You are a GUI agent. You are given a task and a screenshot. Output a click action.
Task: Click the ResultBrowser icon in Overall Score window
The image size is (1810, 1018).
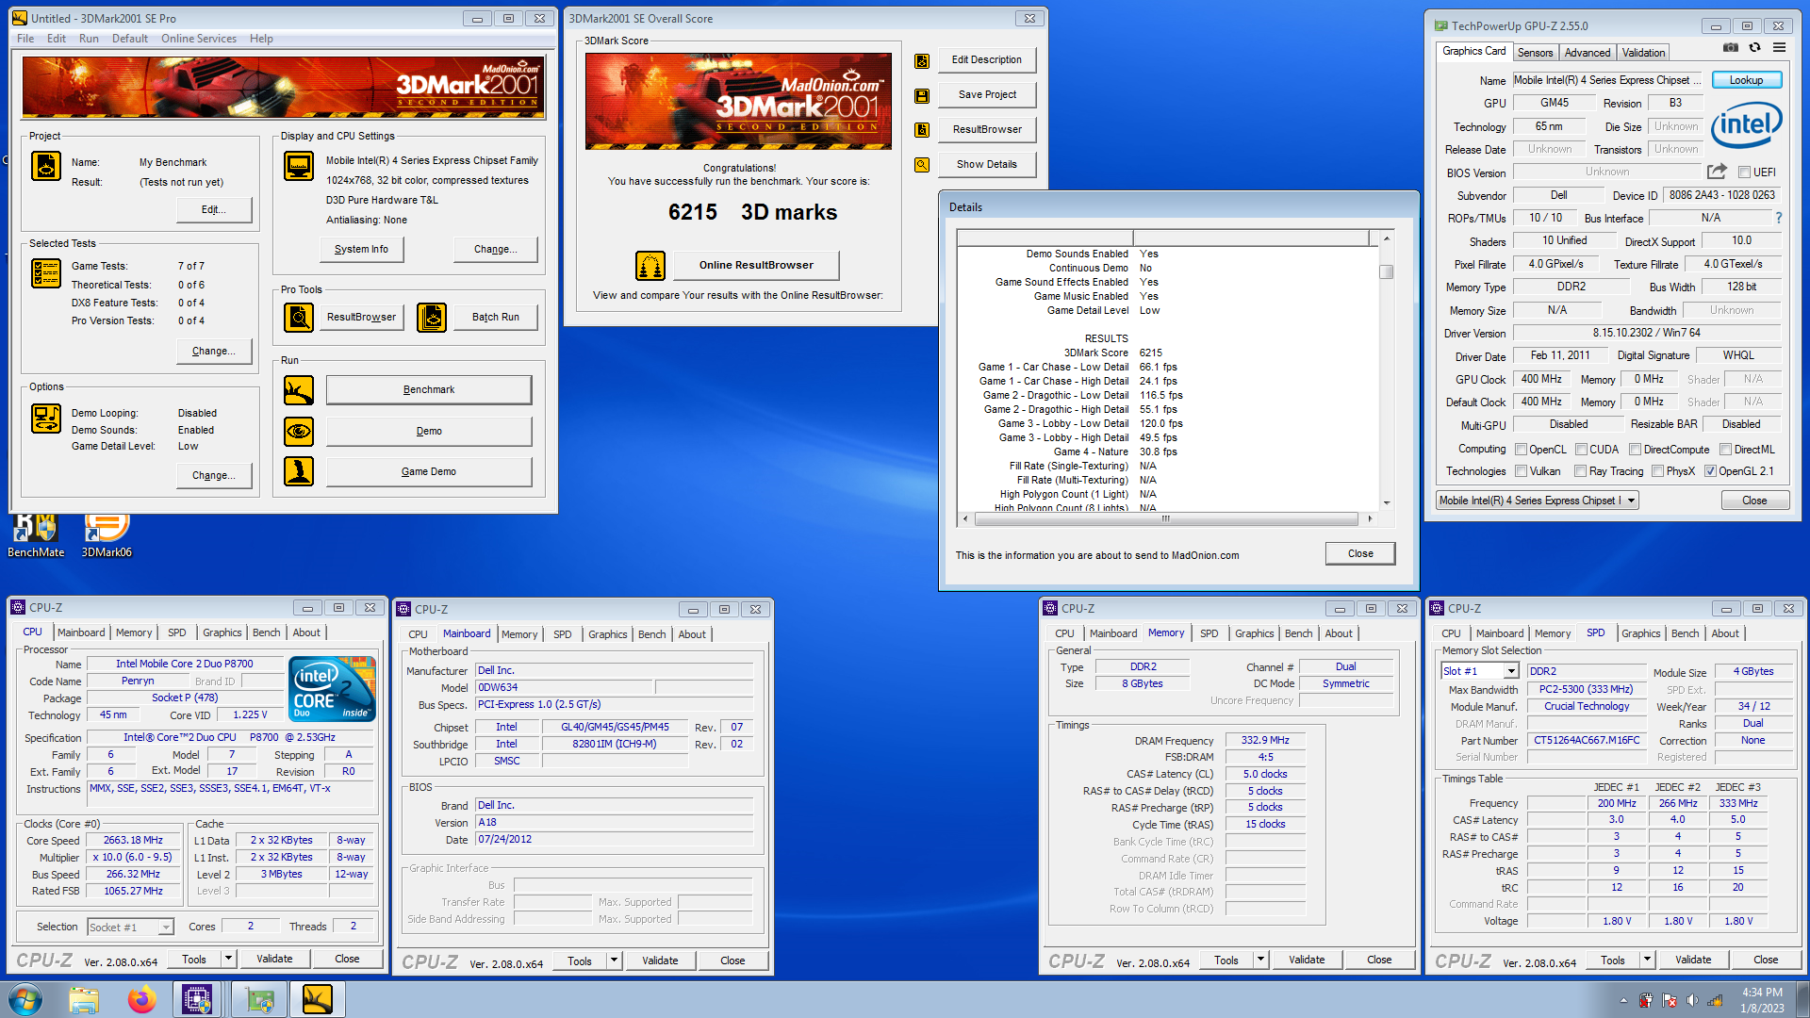tap(922, 130)
